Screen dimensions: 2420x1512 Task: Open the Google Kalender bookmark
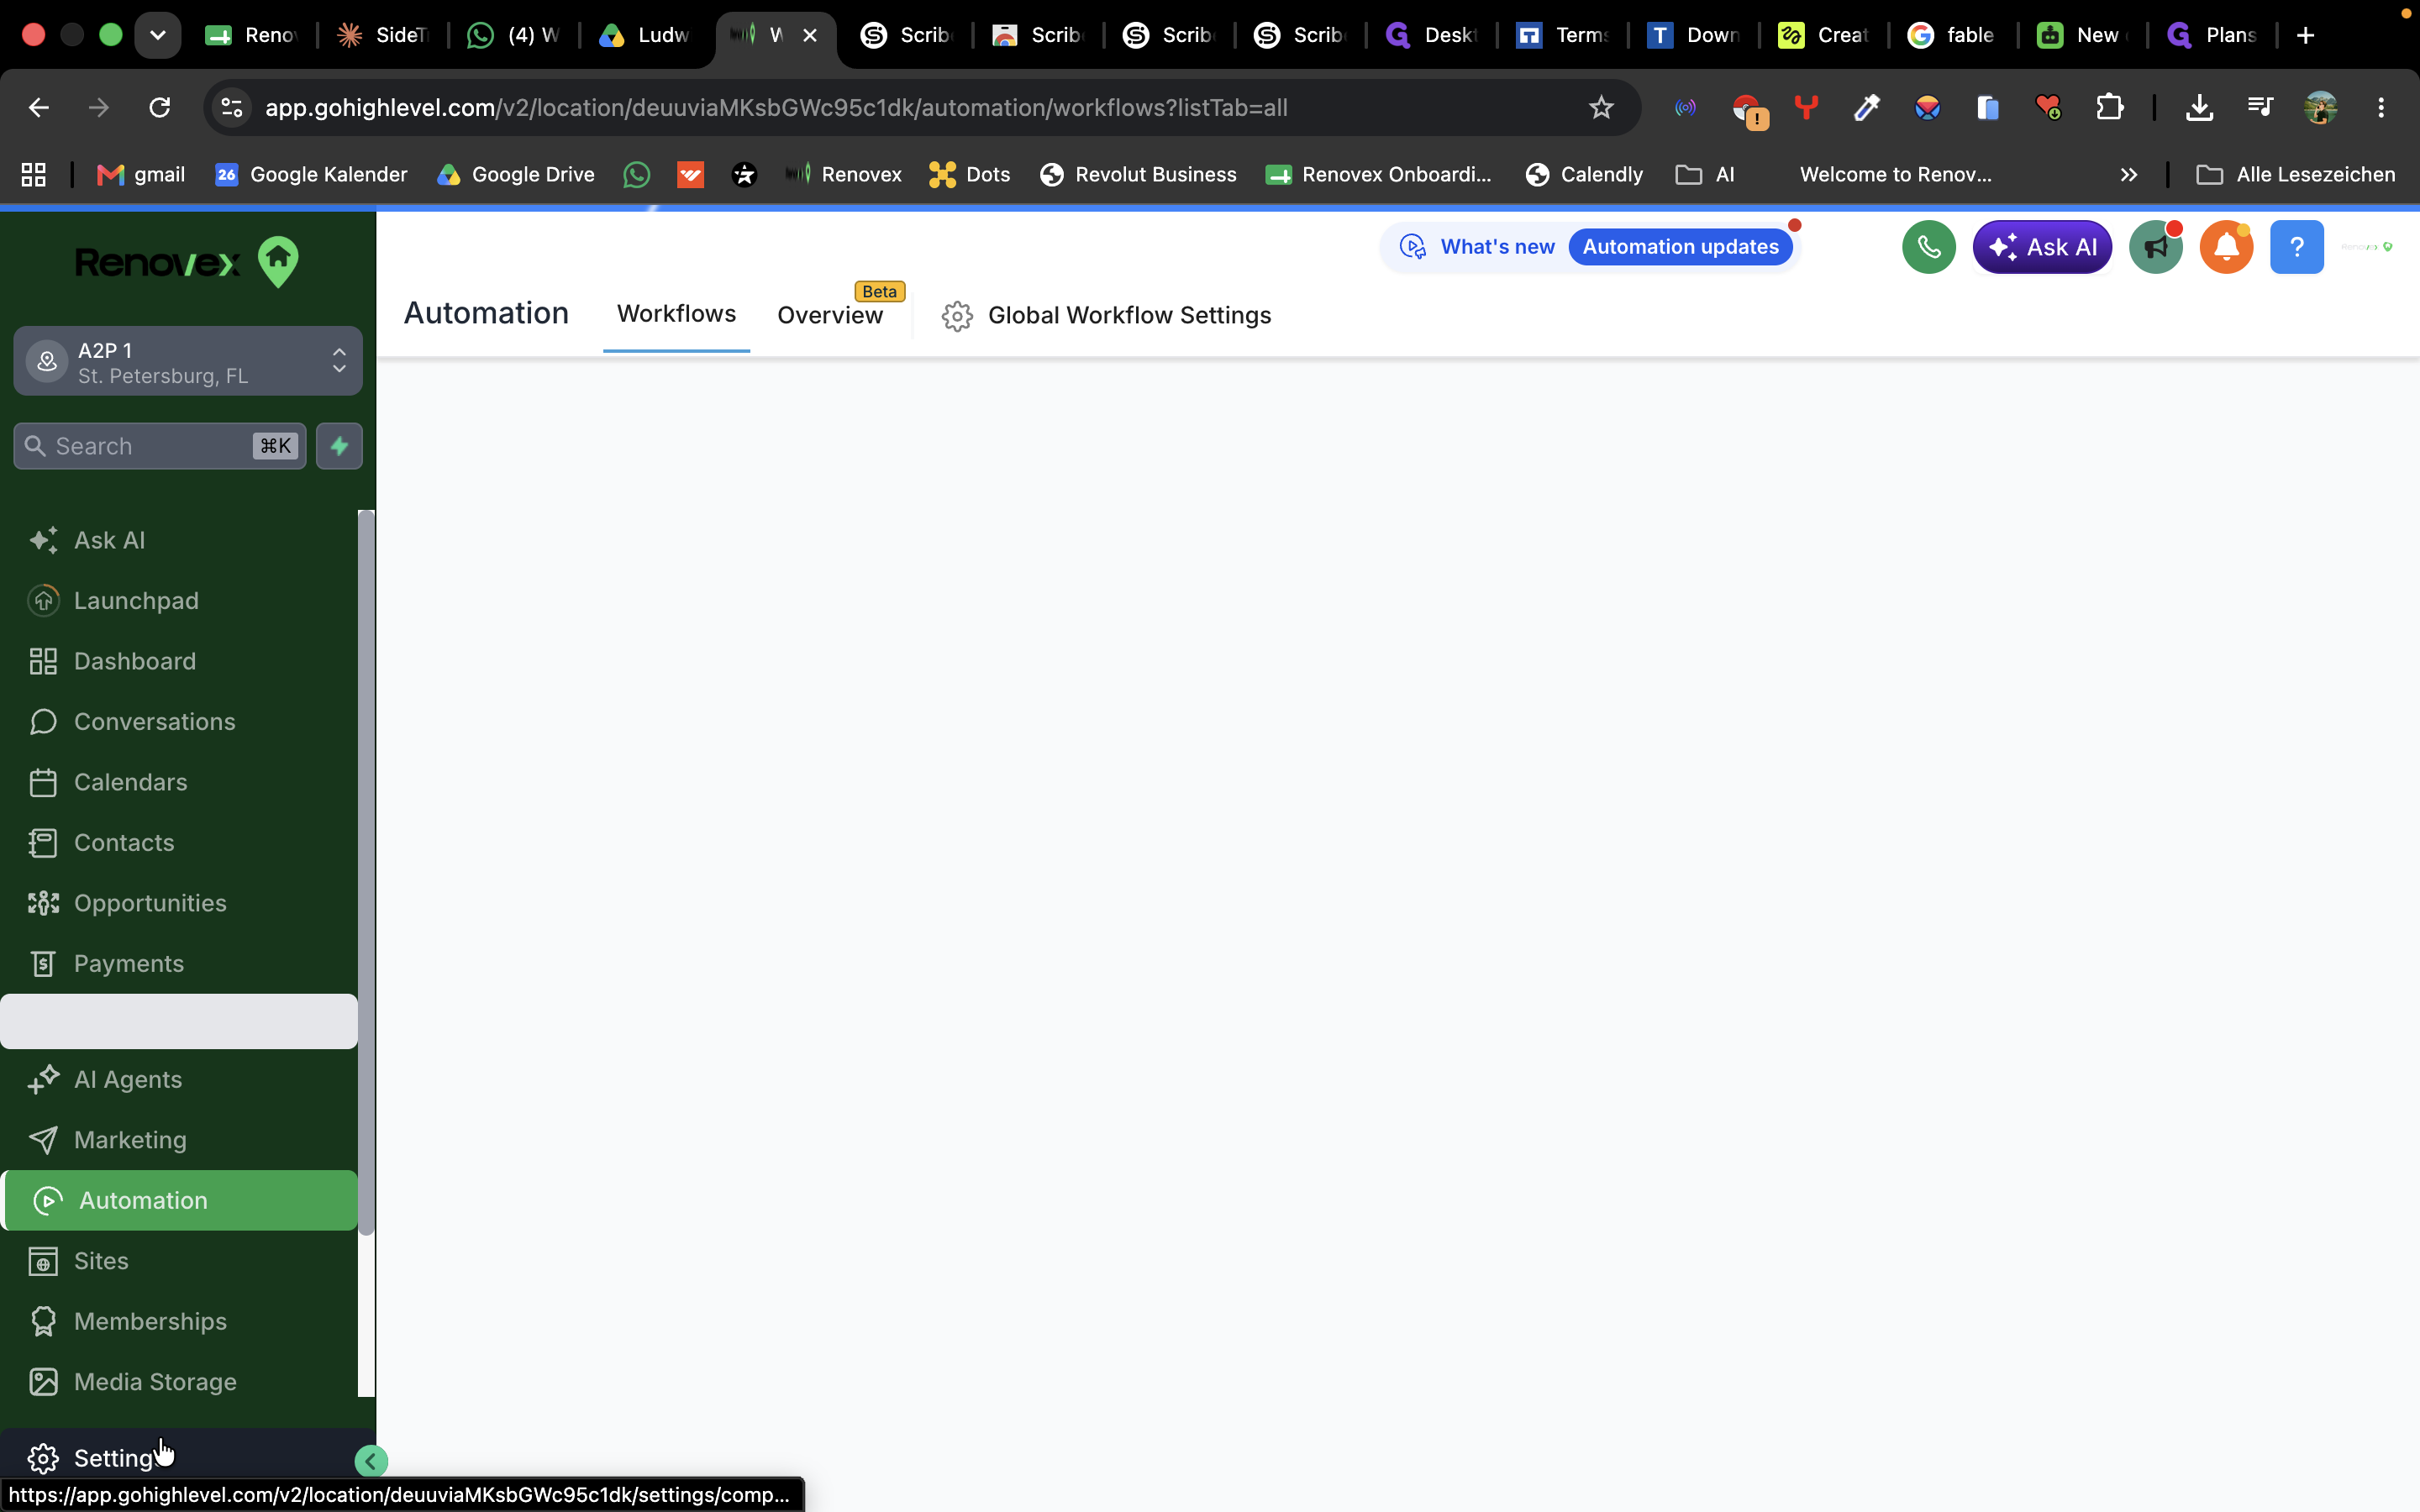pos(312,174)
